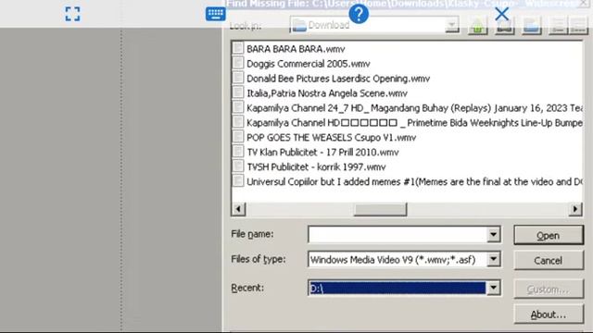Open the on-screen keyboard icon
This screenshot has width=593, height=333.
click(216, 14)
